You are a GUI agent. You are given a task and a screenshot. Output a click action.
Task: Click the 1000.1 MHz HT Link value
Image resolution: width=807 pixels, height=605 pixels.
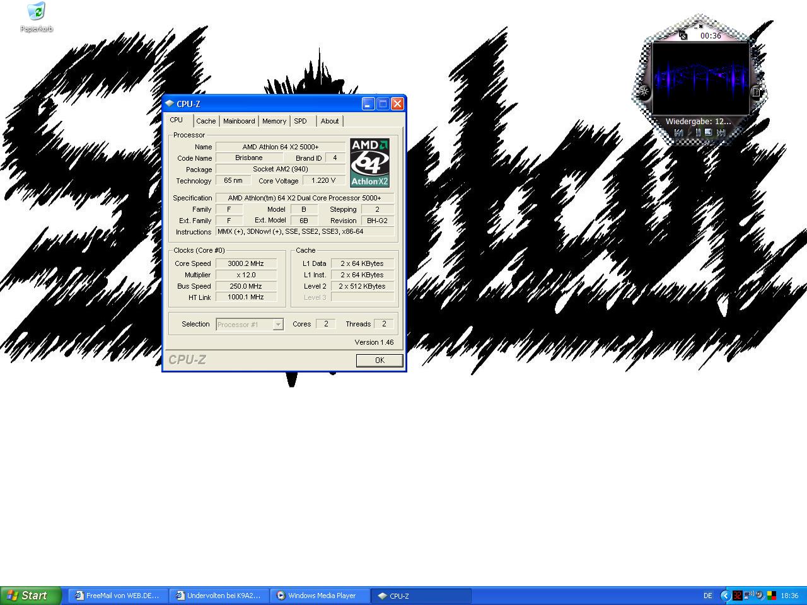tap(246, 297)
